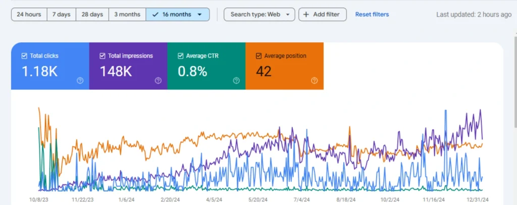Disable the Average CTR checkbox
The image size is (517, 205).
tap(181, 56)
